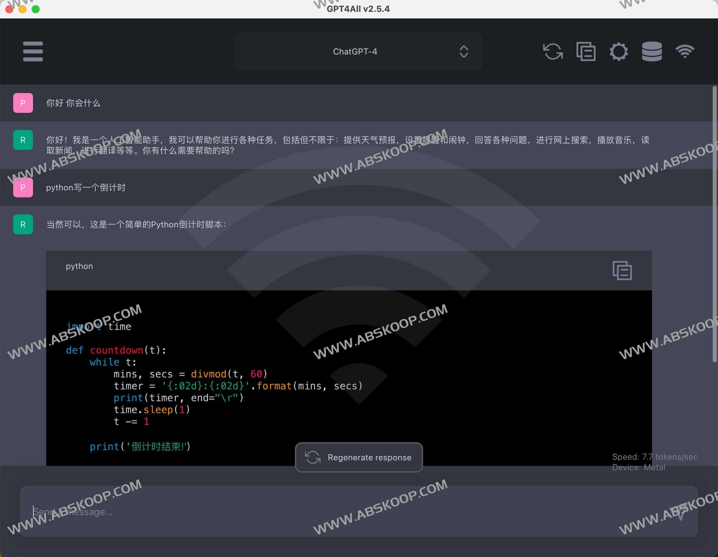Click the user message 'python写一个倒计时'
The image size is (718, 557).
pos(86,187)
